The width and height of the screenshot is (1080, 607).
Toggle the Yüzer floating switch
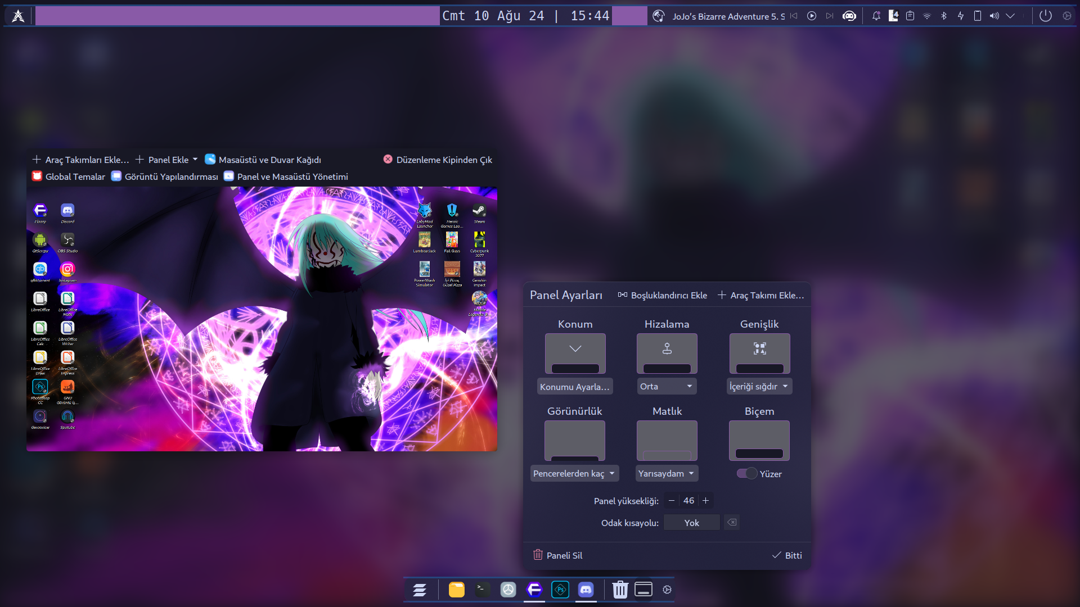pyautogui.click(x=748, y=474)
